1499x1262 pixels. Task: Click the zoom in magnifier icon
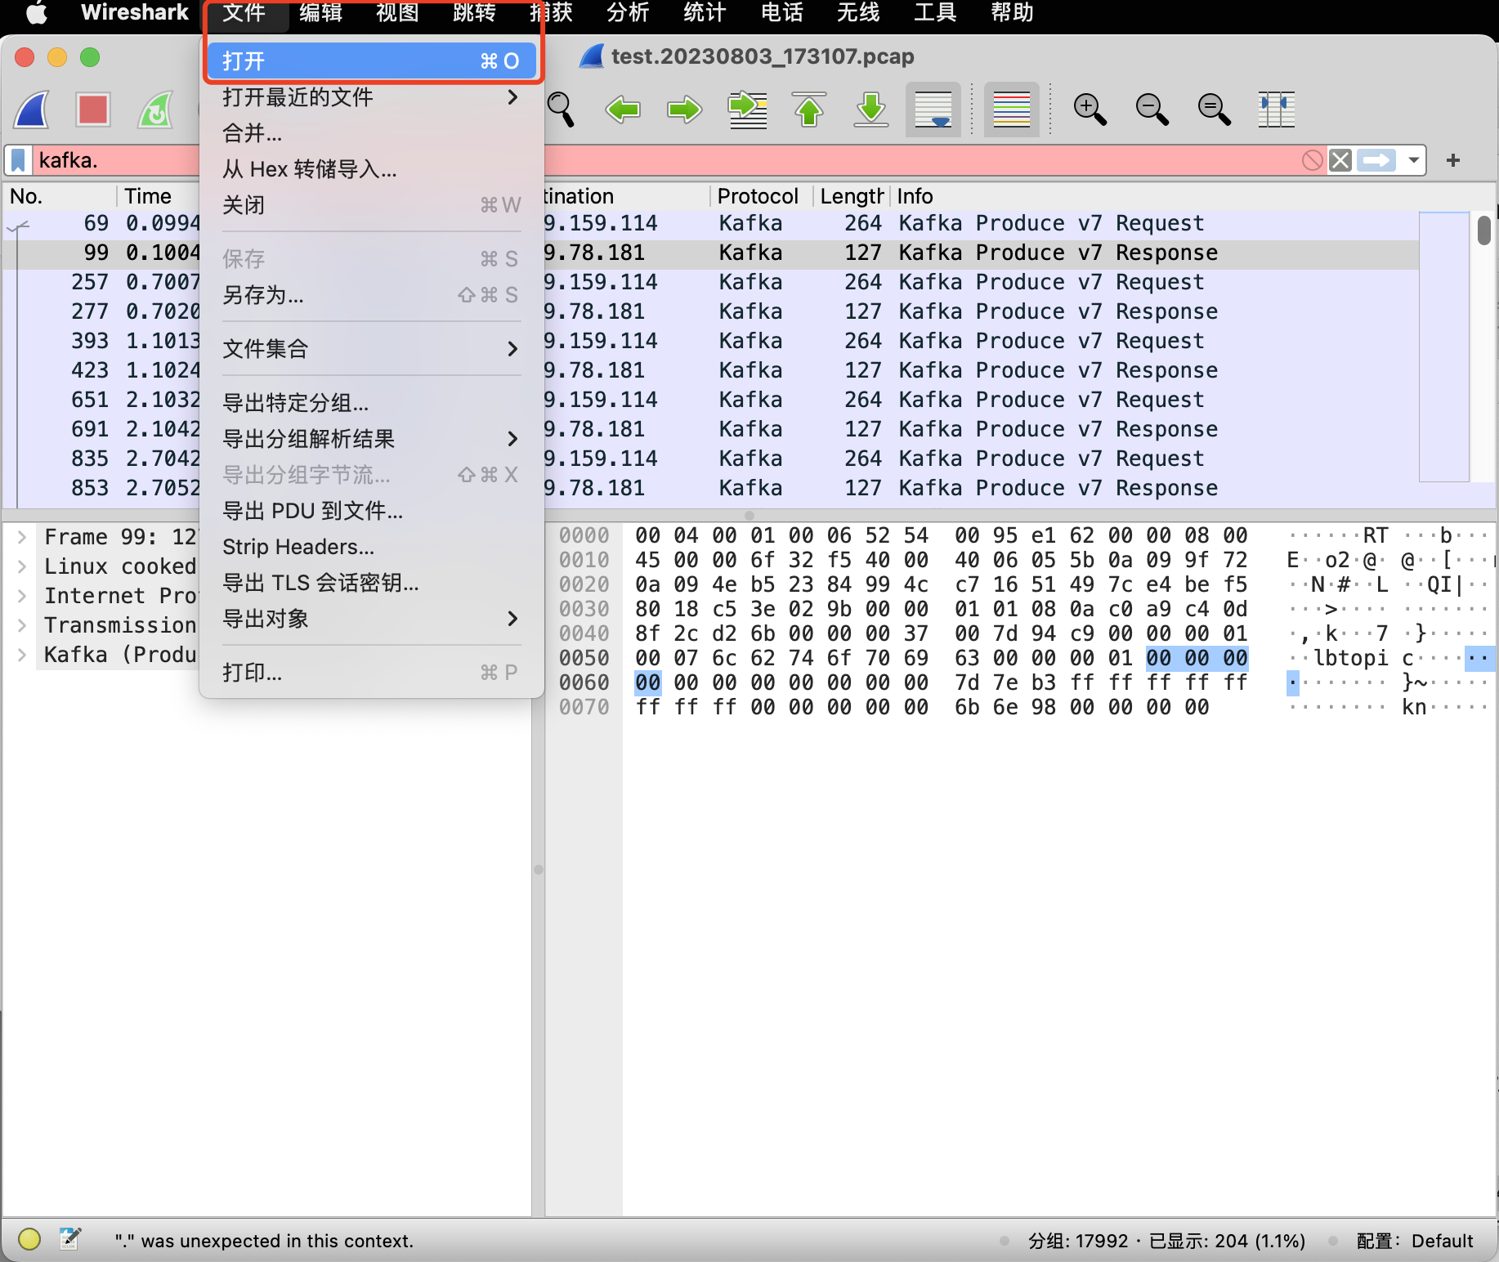pyautogui.click(x=1090, y=110)
